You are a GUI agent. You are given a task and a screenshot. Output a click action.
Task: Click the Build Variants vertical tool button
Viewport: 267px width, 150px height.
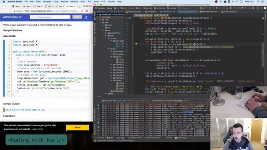95,115
